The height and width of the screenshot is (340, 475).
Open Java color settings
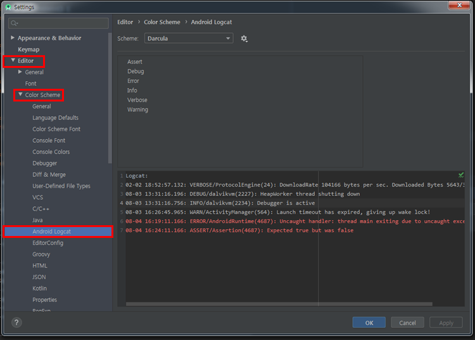(37, 220)
